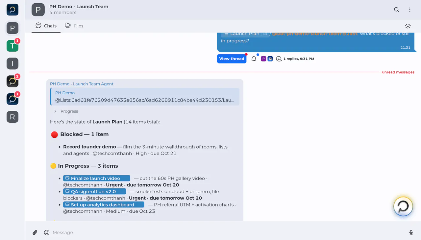Click the orange @bot mention in the message

coord(315,34)
